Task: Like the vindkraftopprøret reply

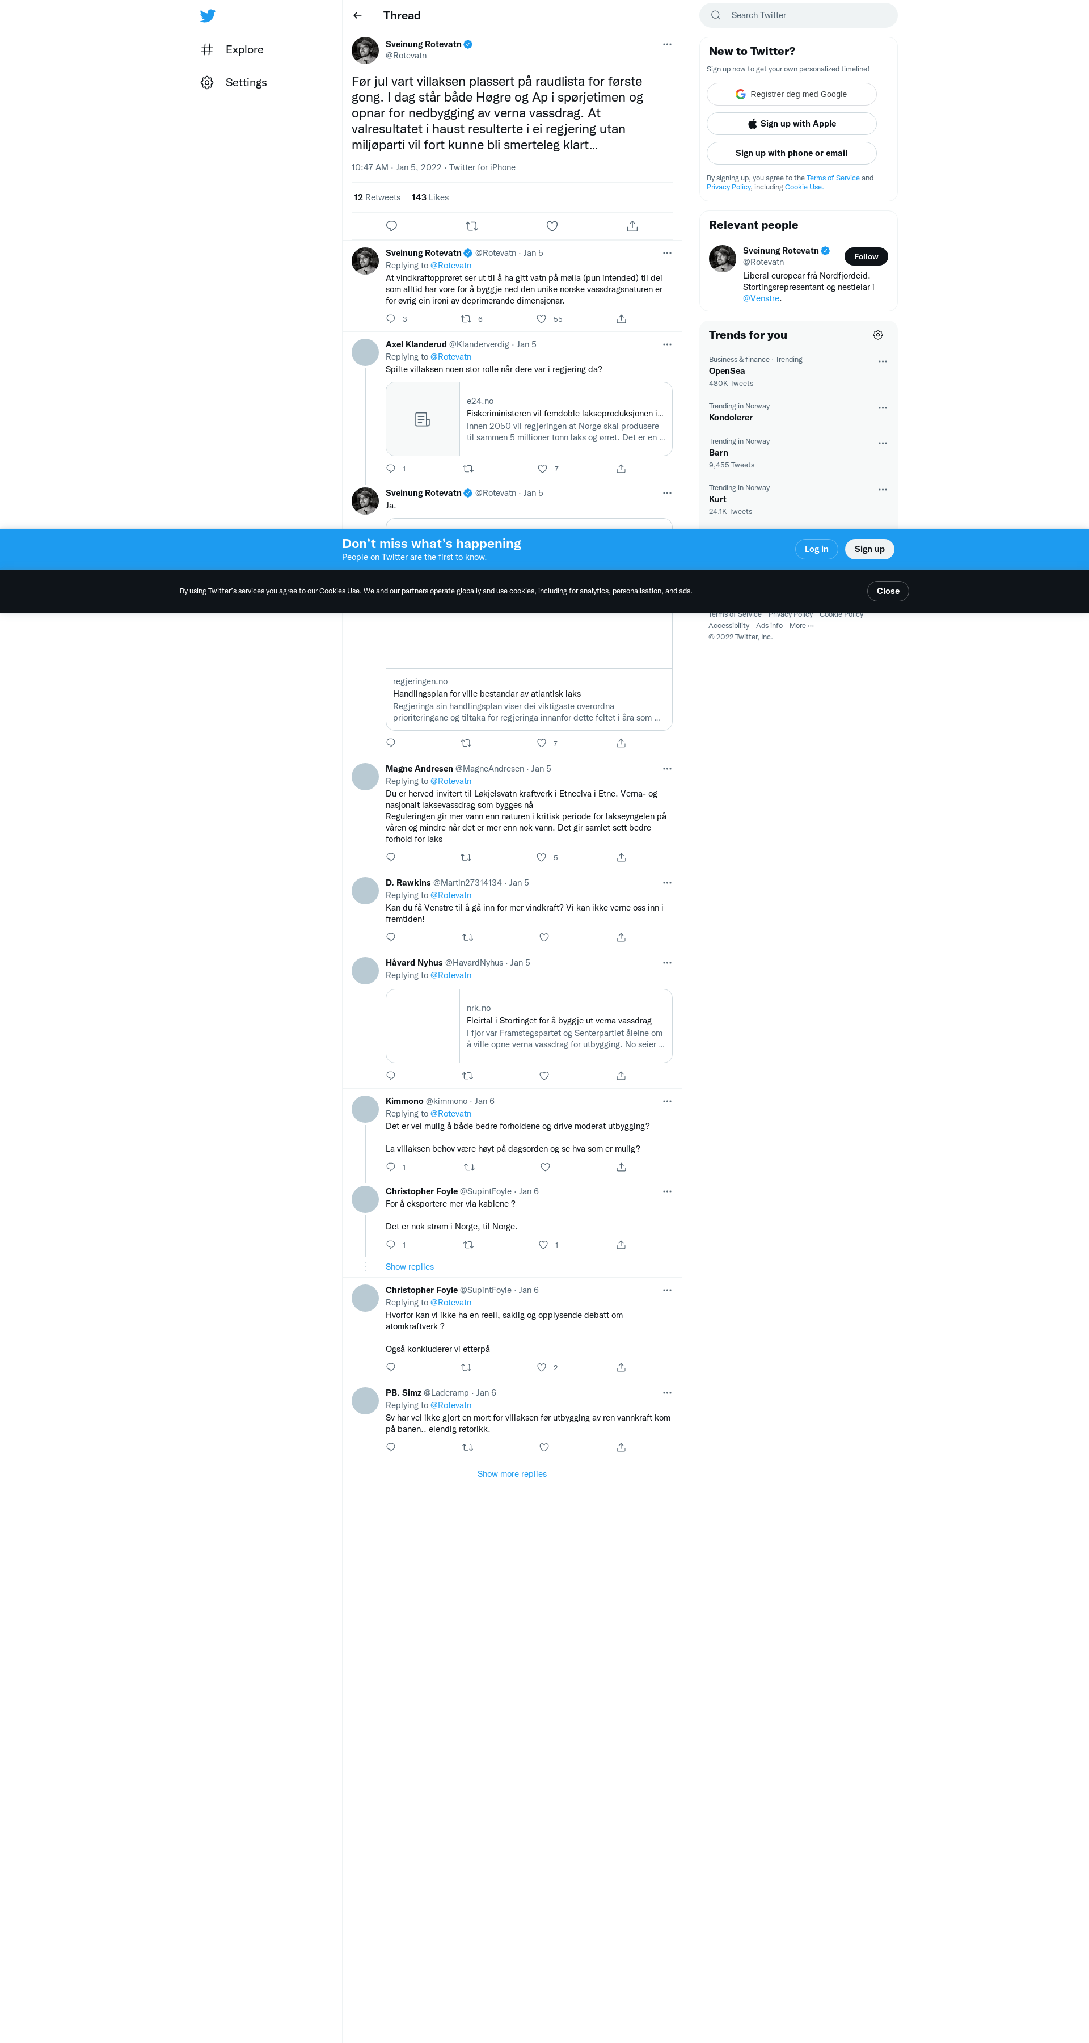Action: pos(541,319)
